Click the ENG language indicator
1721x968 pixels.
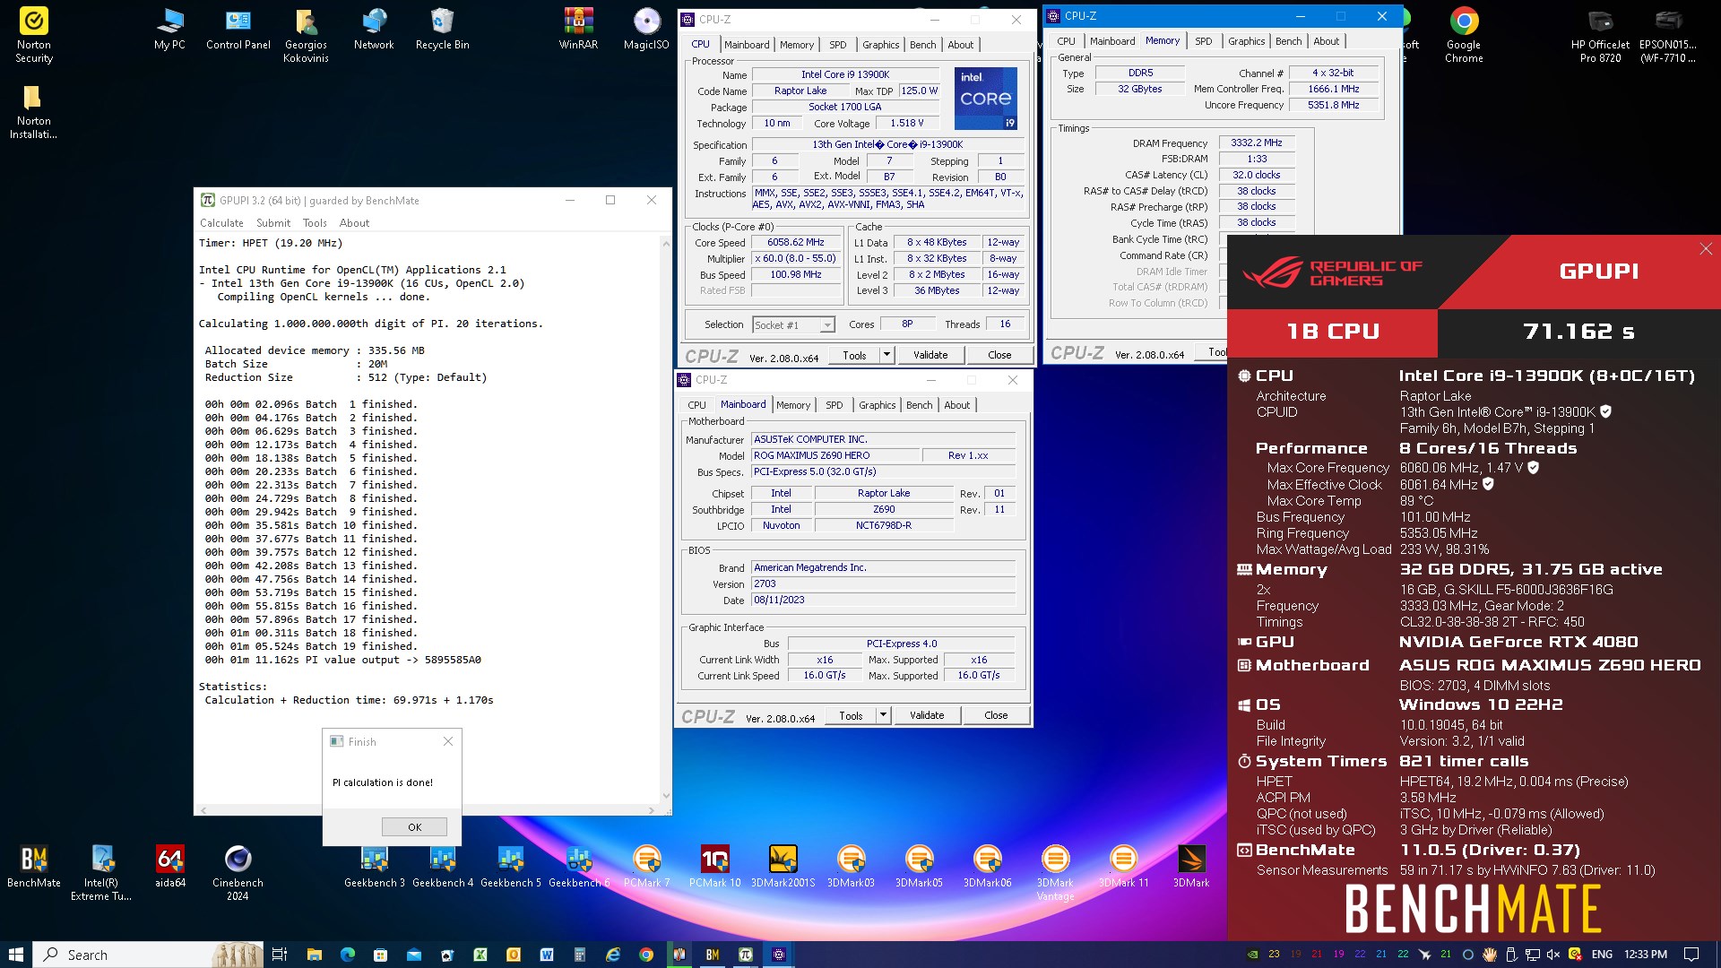1602,955
